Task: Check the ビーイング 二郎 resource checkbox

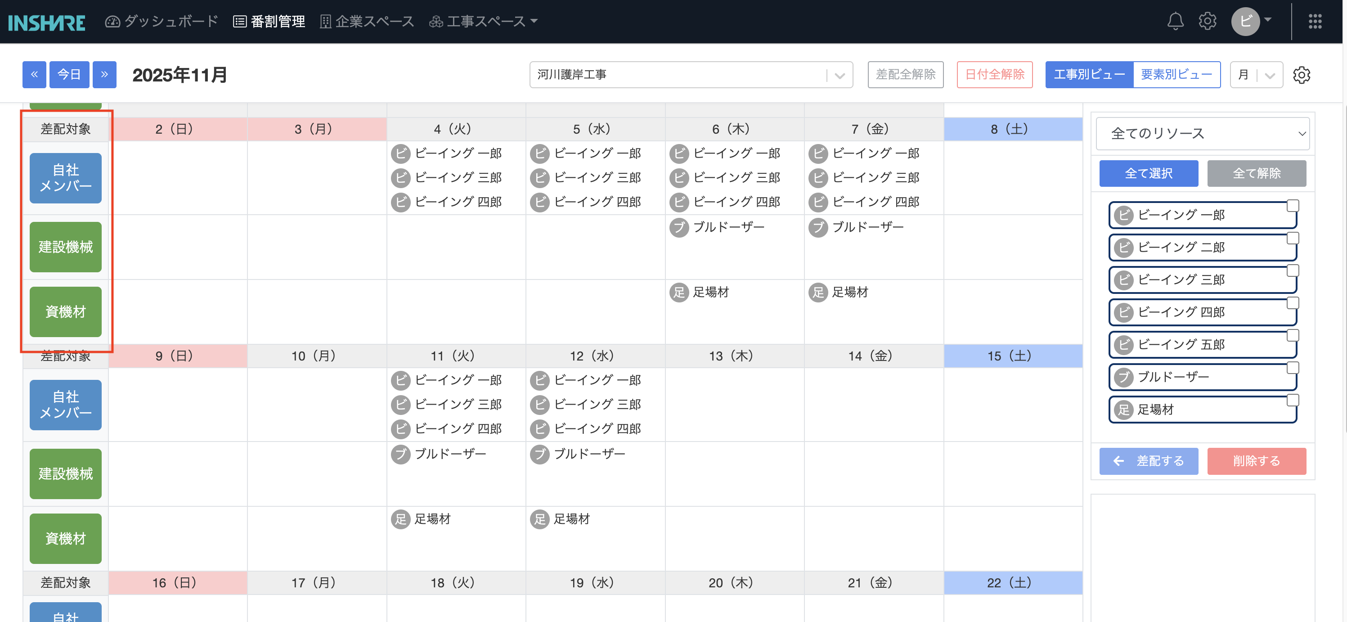Action: pyautogui.click(x=1293, y=238)
